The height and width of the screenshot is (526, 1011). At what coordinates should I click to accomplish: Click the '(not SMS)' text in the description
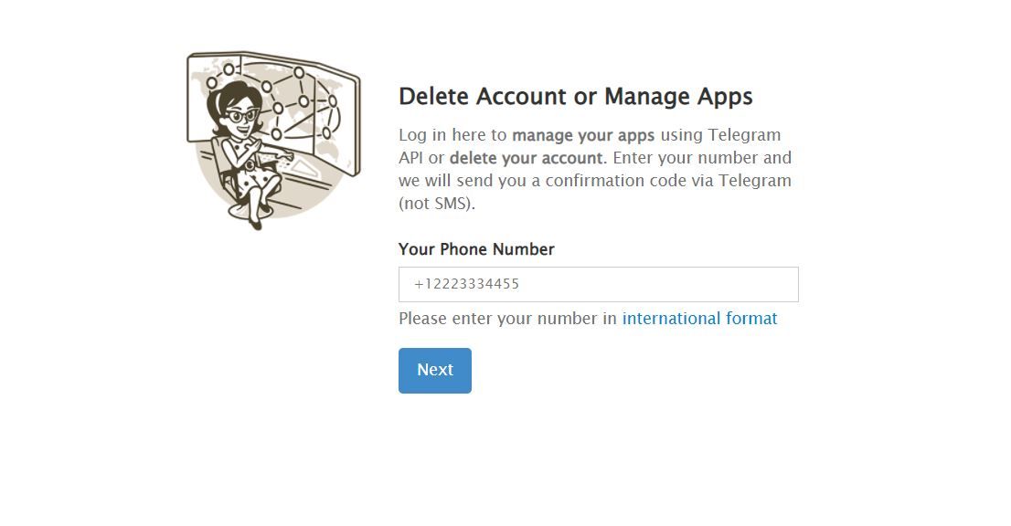point(437,204)
